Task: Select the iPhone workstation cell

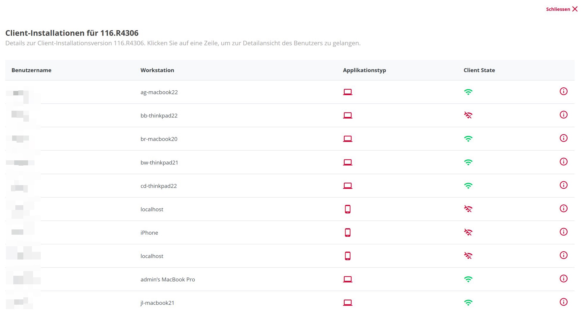Action: click(149, 233)
